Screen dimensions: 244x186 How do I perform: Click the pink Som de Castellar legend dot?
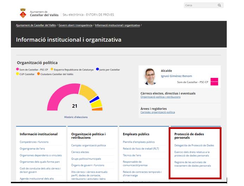tap(18, 70)
